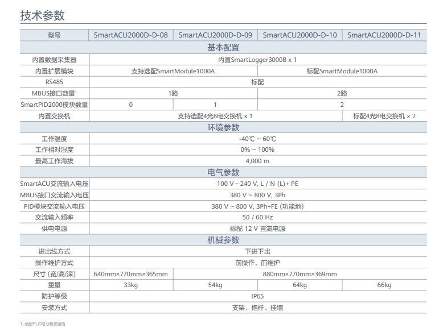Click the 50 / 60 Hz frequency cell
This screenshot has height=332, width=443.
click(x=257, y=217)
